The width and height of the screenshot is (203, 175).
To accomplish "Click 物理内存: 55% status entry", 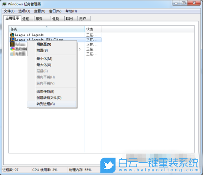I will [80, 170].
